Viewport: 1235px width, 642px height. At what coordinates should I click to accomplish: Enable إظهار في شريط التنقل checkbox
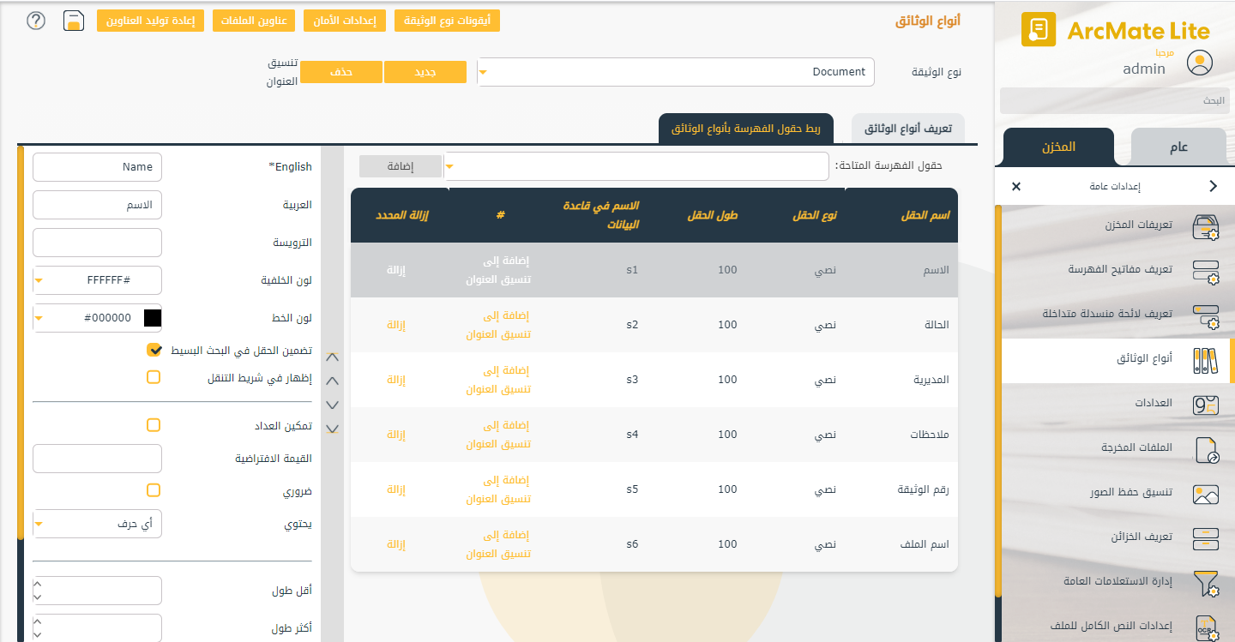tap(154, 377)
